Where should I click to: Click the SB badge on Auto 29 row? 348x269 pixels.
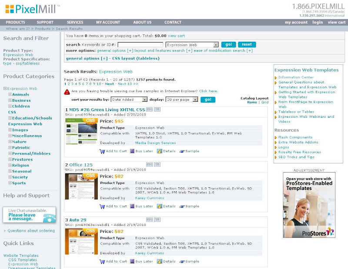tap(157, 219)
